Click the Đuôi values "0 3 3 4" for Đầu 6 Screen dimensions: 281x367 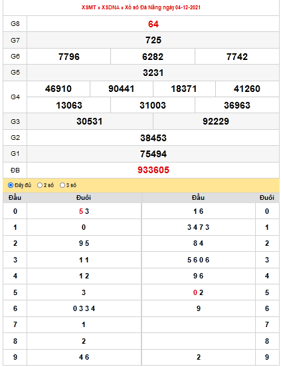coord(84,308)
